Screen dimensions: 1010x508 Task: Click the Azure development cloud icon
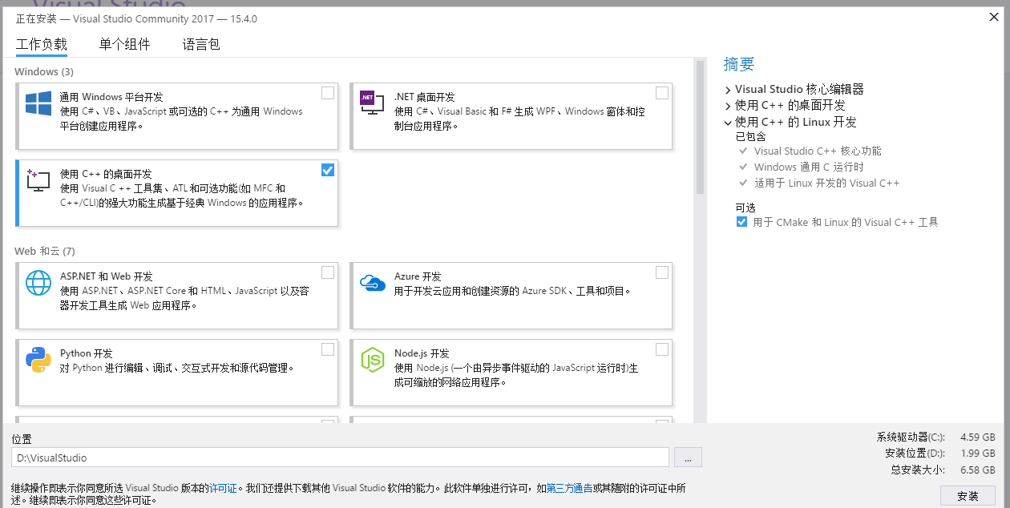point(372,283)
